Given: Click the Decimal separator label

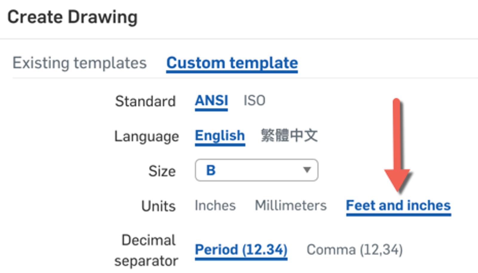Looking at the screenshot, I should pos(147,250).
